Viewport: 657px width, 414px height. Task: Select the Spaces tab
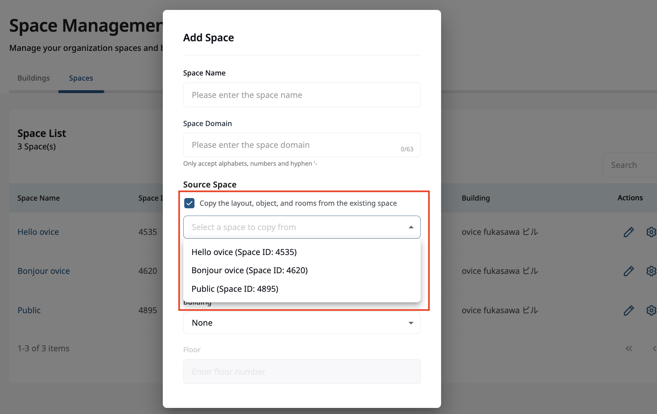click(x=81, y=78)
